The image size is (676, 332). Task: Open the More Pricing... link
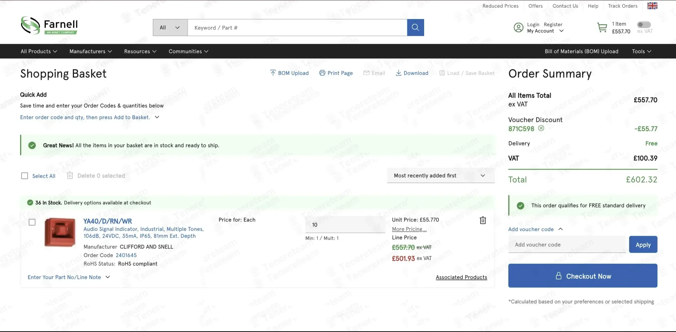[x=409, y=229]
